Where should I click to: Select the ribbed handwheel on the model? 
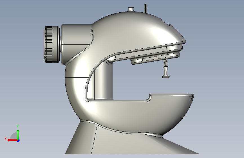52,44
